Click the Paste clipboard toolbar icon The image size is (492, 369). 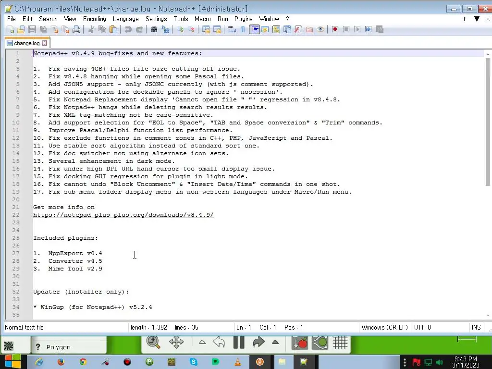pos(113,29)
